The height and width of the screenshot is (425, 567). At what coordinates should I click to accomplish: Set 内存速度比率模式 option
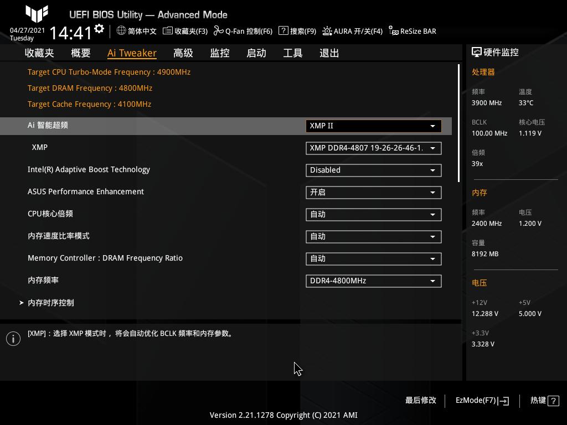pyautogui.click(x=373, y=236)
